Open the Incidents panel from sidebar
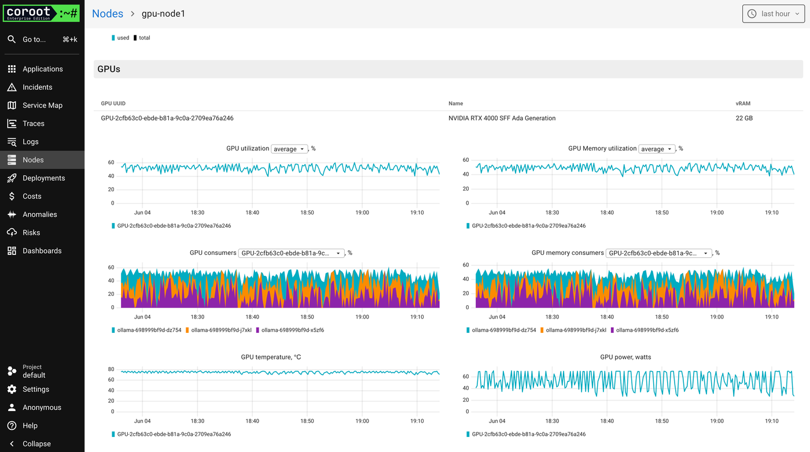 37,87
